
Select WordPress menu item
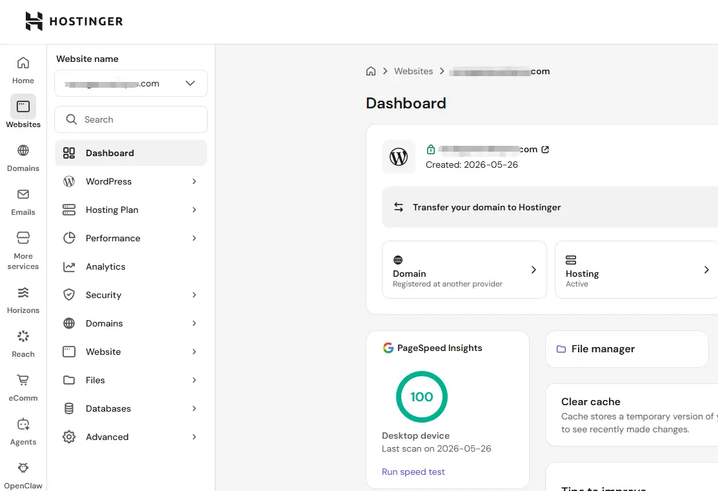point(131,181)
